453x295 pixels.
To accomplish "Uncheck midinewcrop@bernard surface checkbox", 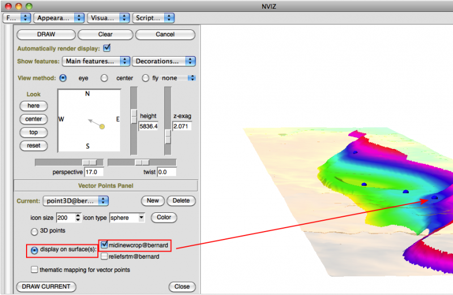I will pos(104,245).
